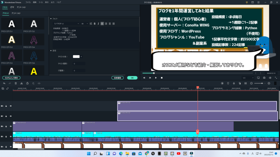Switch to アニメーション sub-tab beside プリセット

(16, 13)
